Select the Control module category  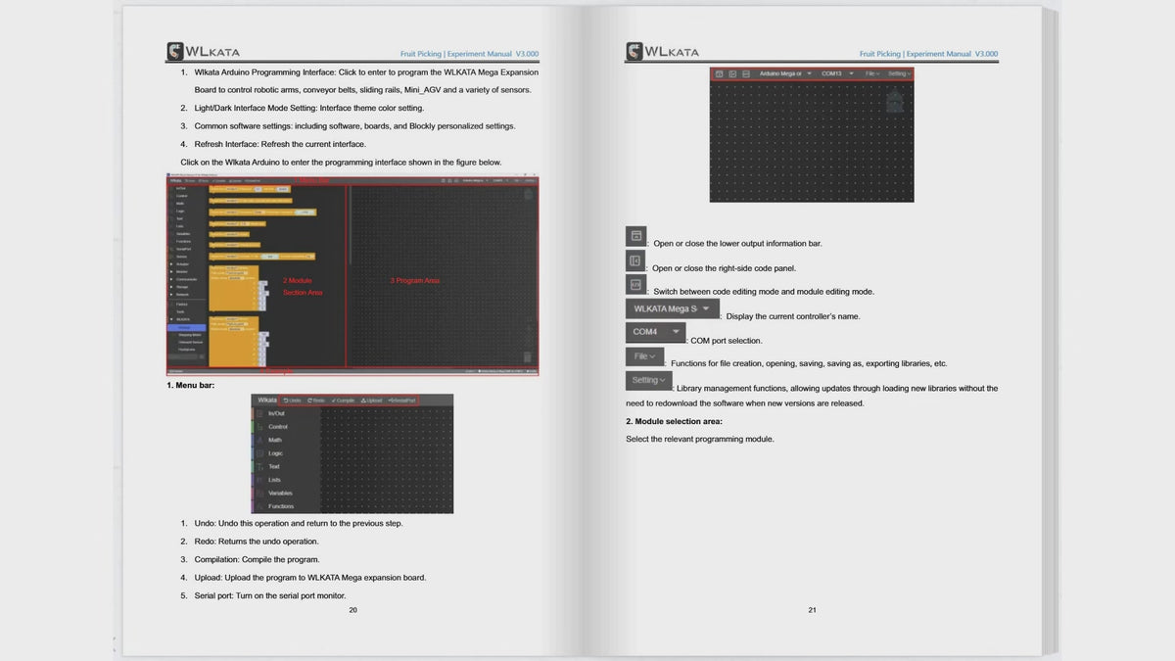pyautogui.click(x=278, y=427)
